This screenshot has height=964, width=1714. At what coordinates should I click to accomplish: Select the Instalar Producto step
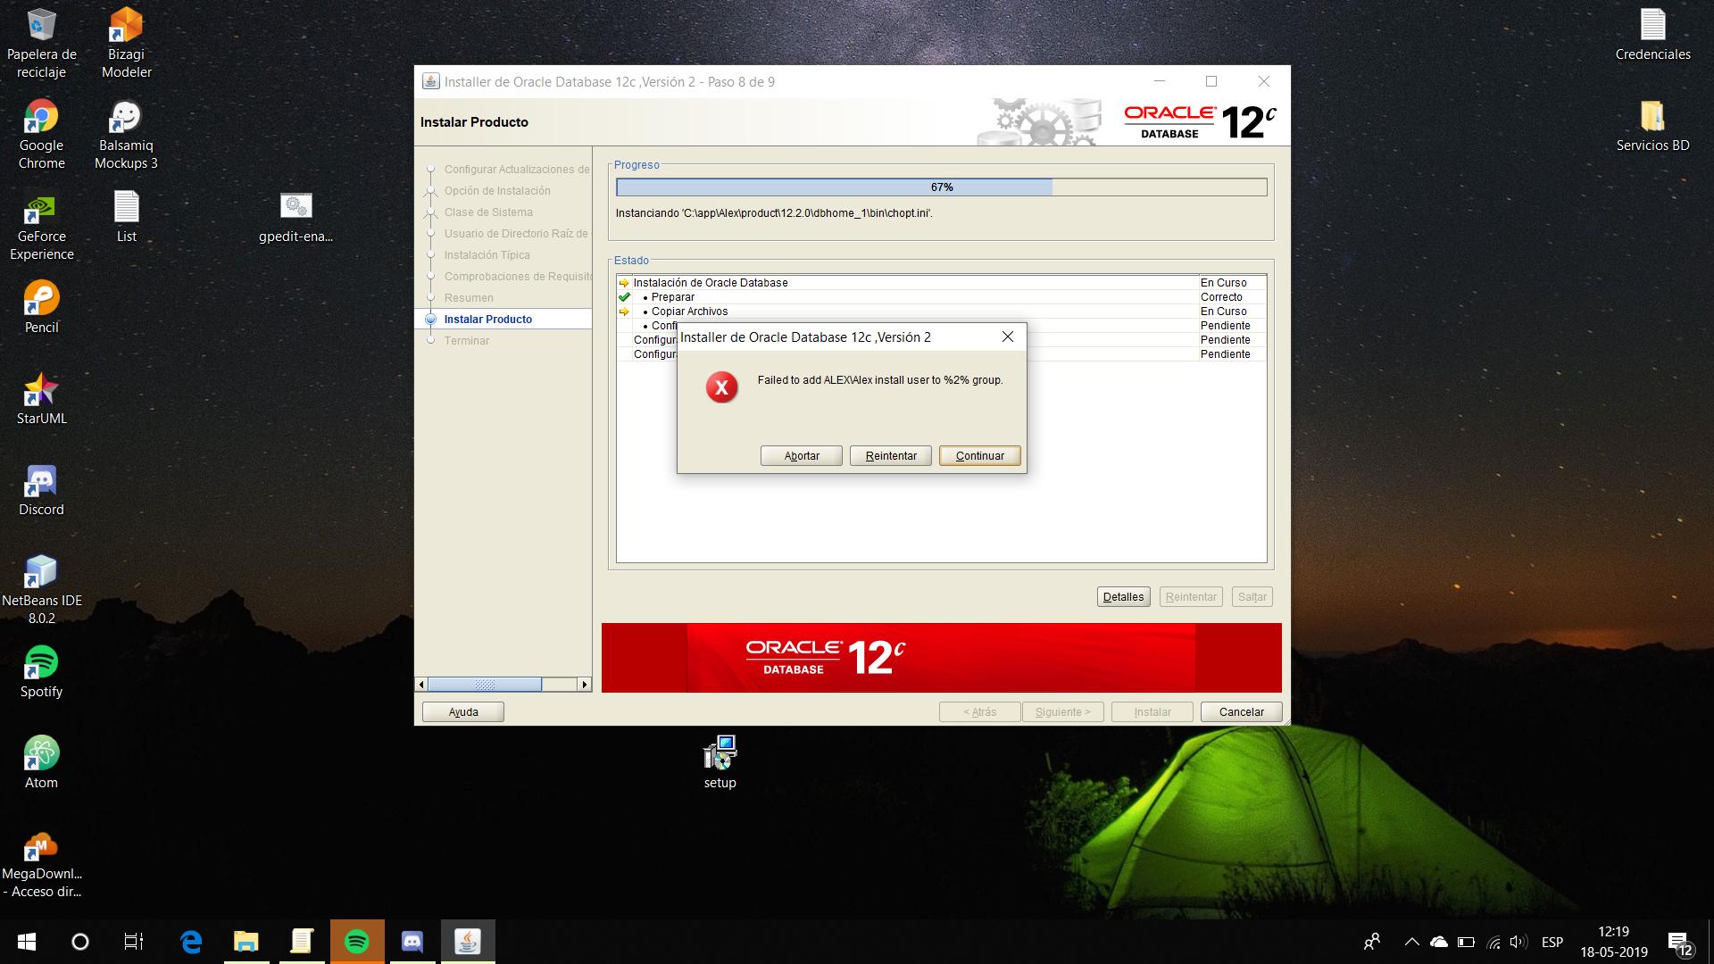tap(487, 319)
